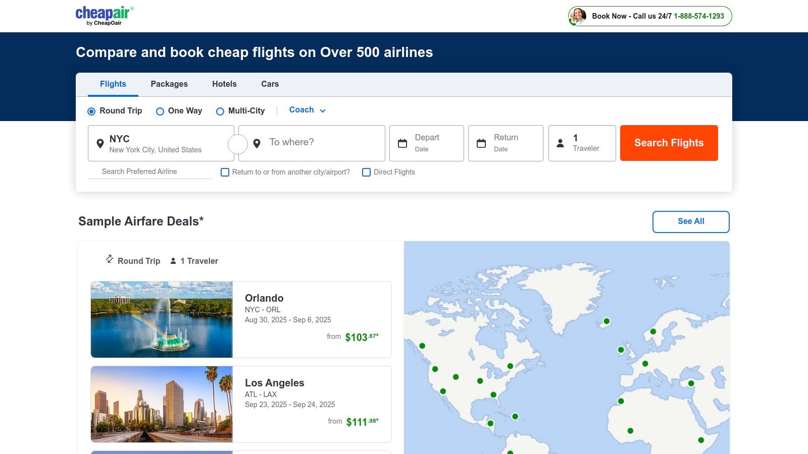Viewport: 808px width, 454px height.
Task: Click the To where? destination field
Action: point(312,143)
